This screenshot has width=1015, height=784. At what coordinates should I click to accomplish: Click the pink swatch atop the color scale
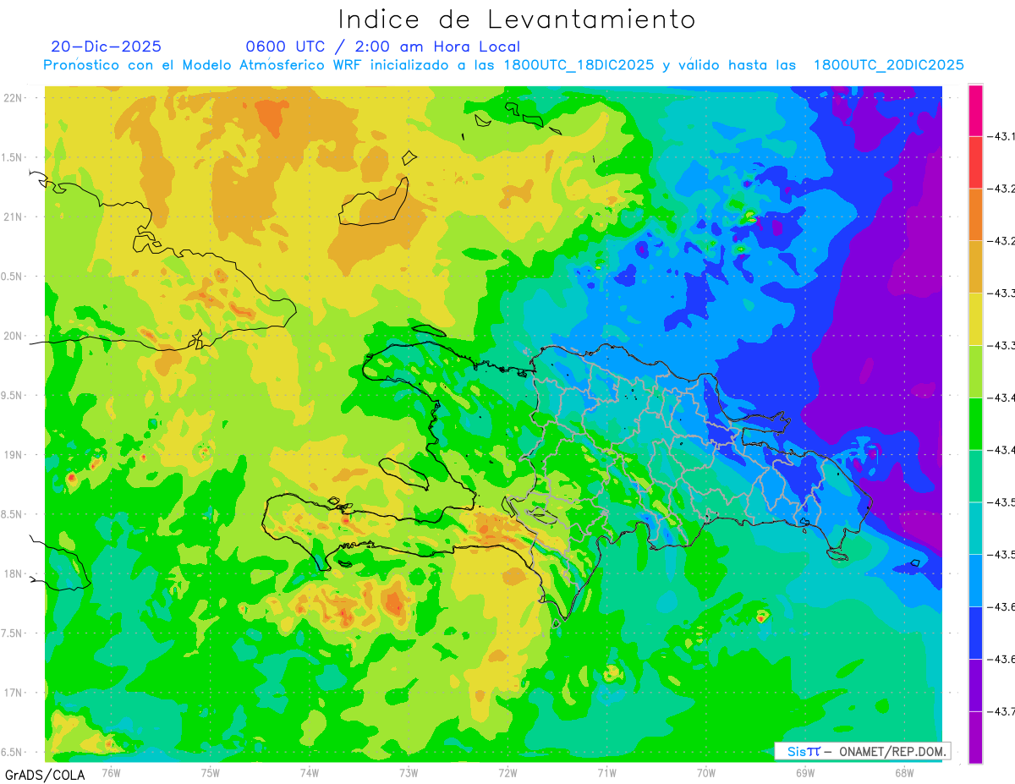pyautogui.click(x=975, y=110)
